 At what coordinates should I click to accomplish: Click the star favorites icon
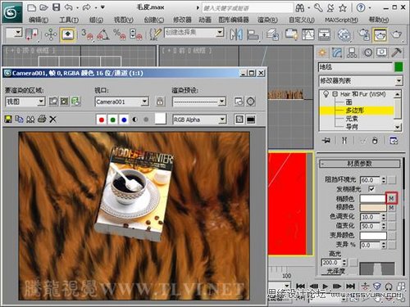tap(343, 8)
